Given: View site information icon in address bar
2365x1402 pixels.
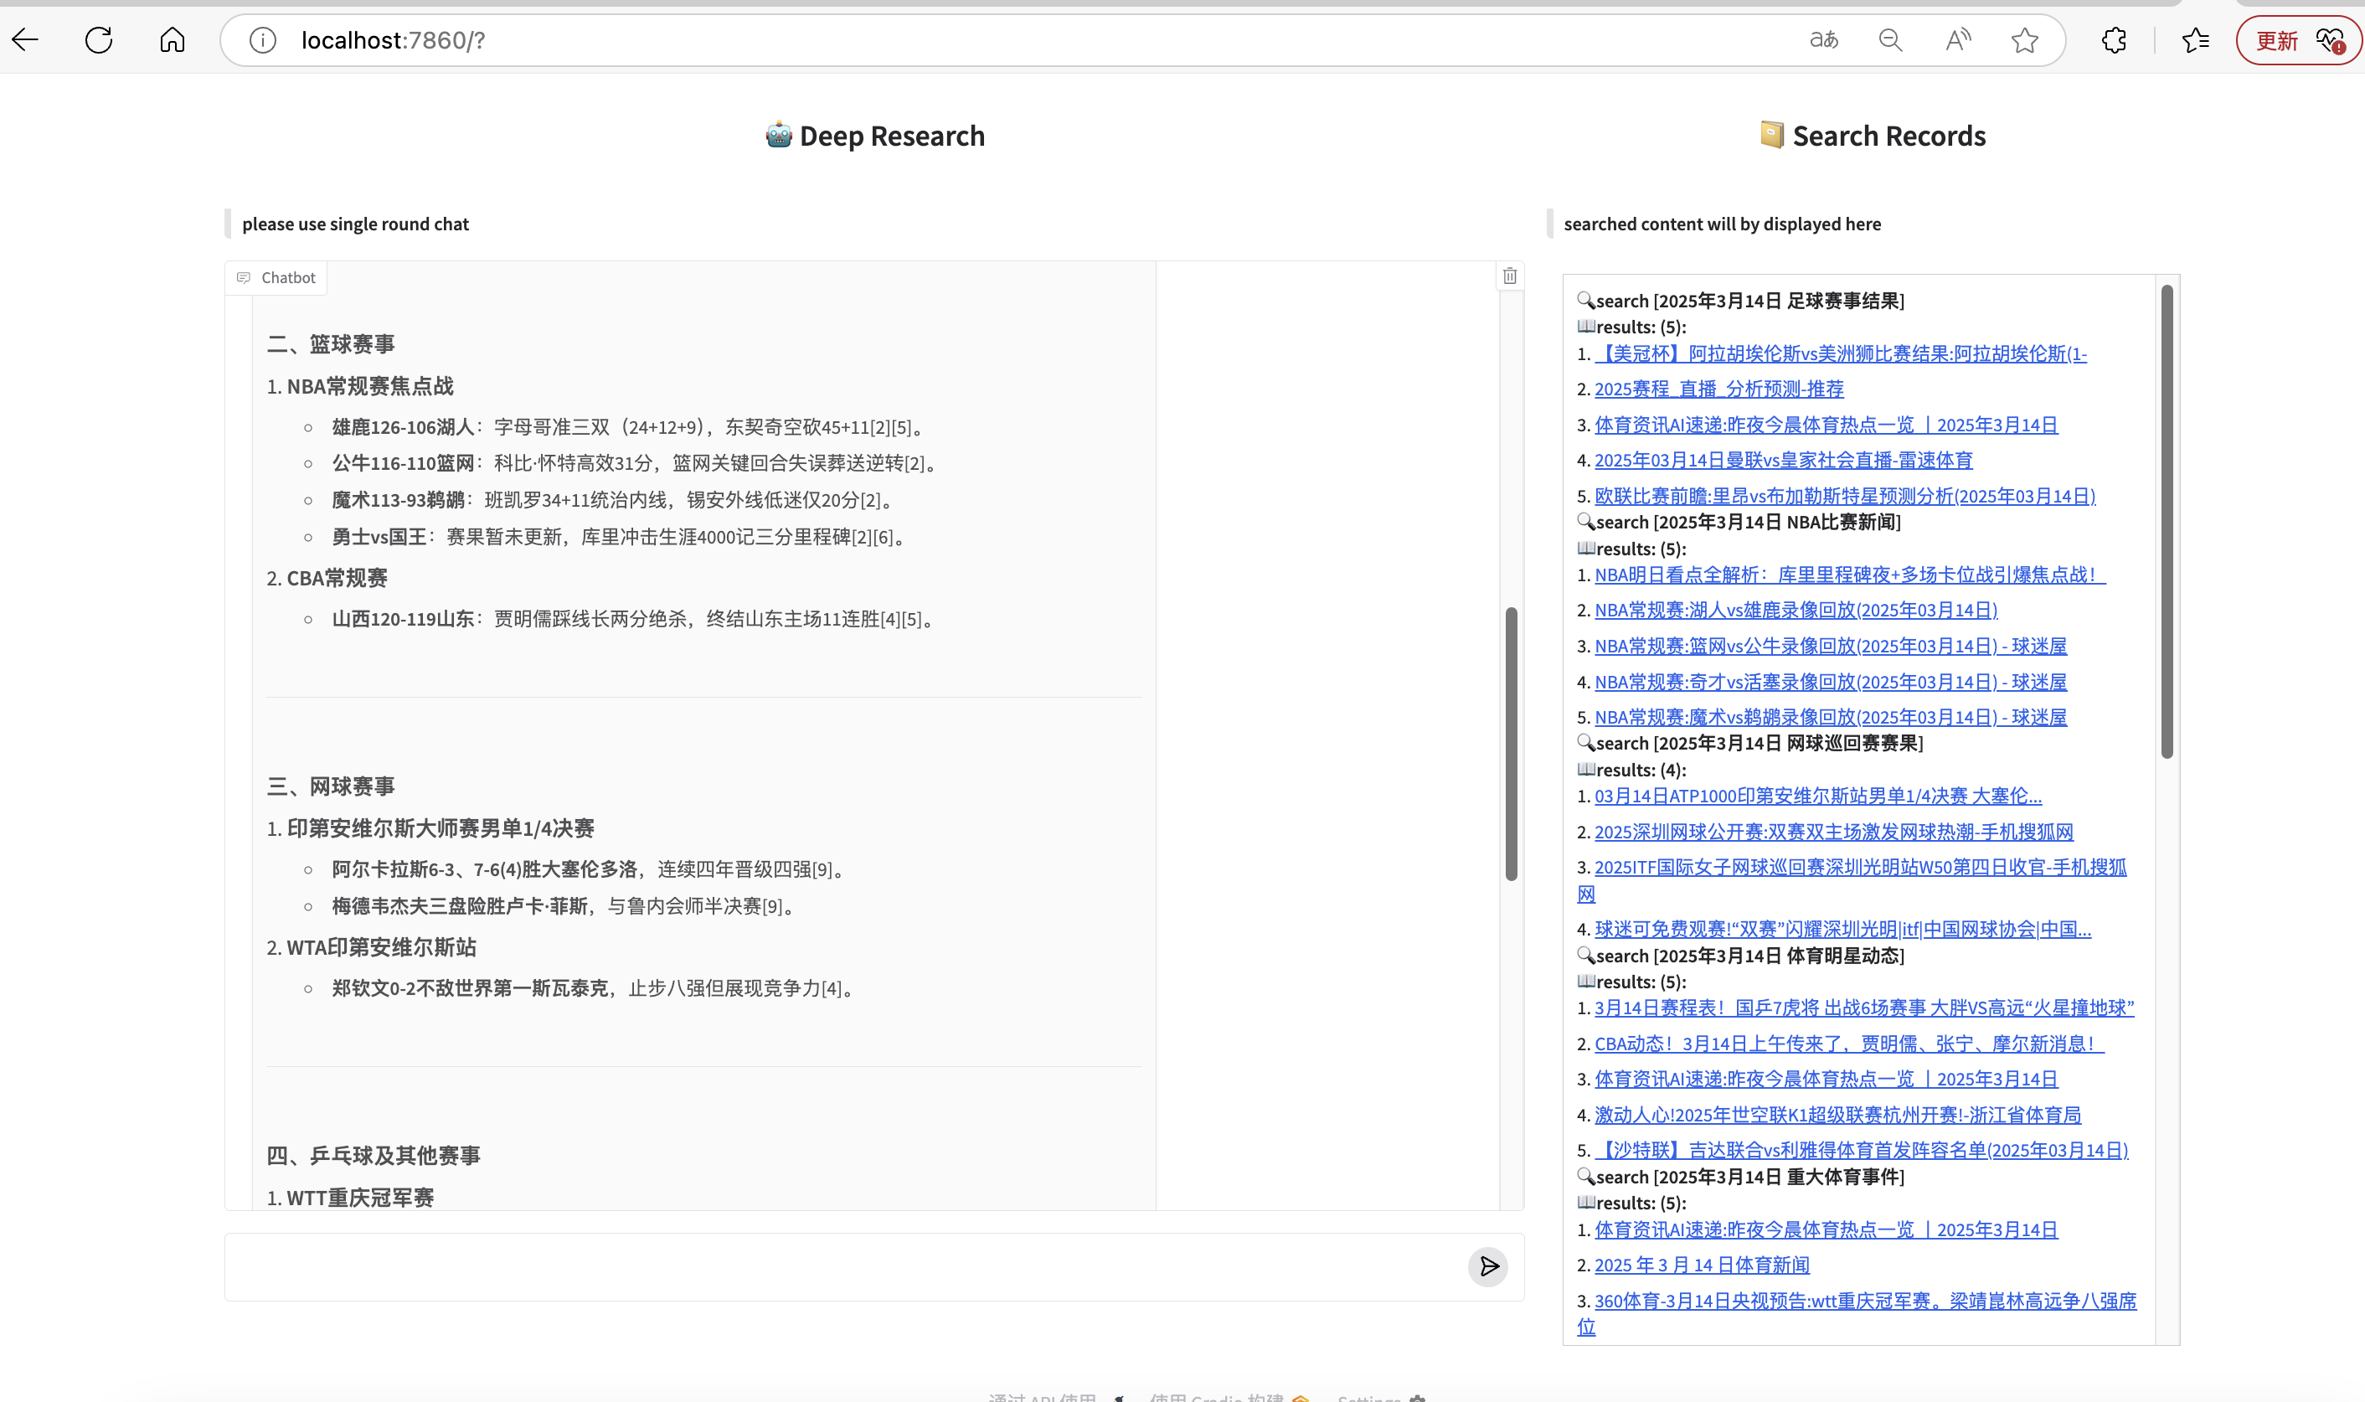Looking at the screenshot, I should point(263,39).
